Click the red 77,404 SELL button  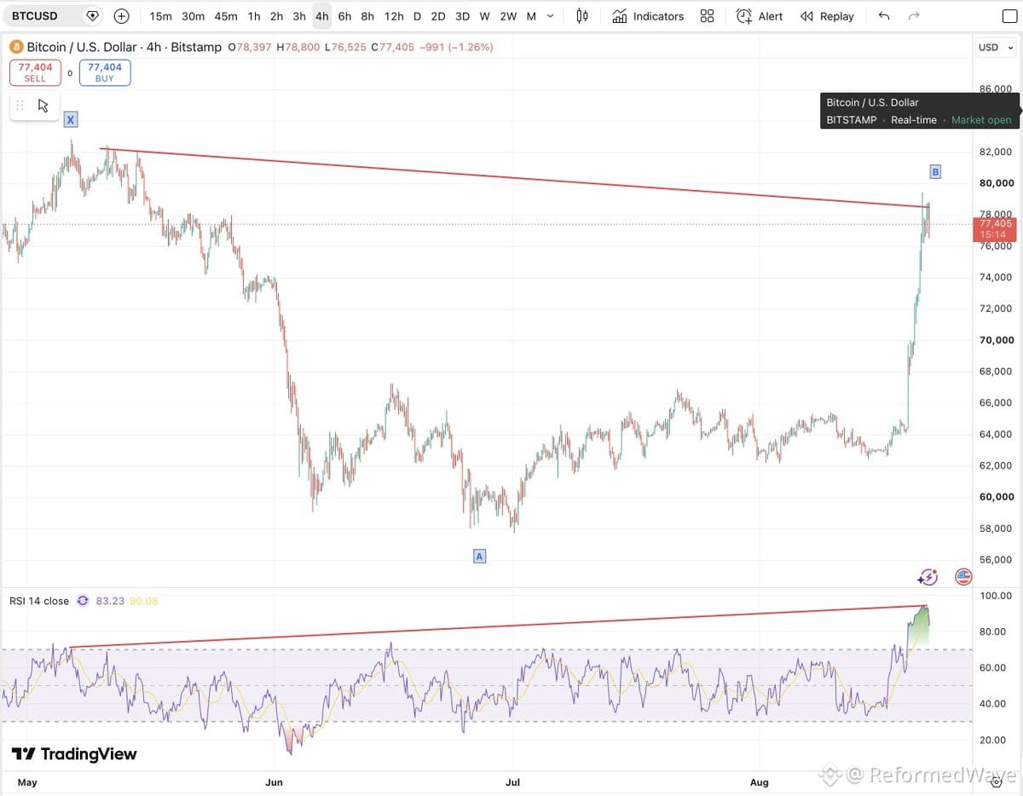[35, 72]
